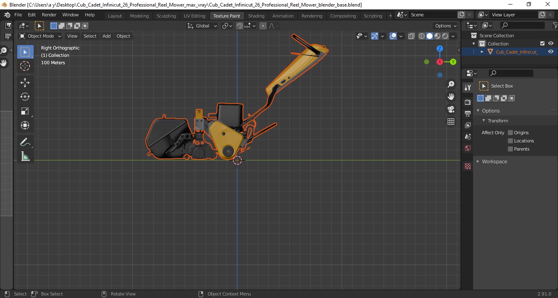Click the Z axis on navigation gizmo
Viewport: 558px width, 298px height.
coord(439,48)
